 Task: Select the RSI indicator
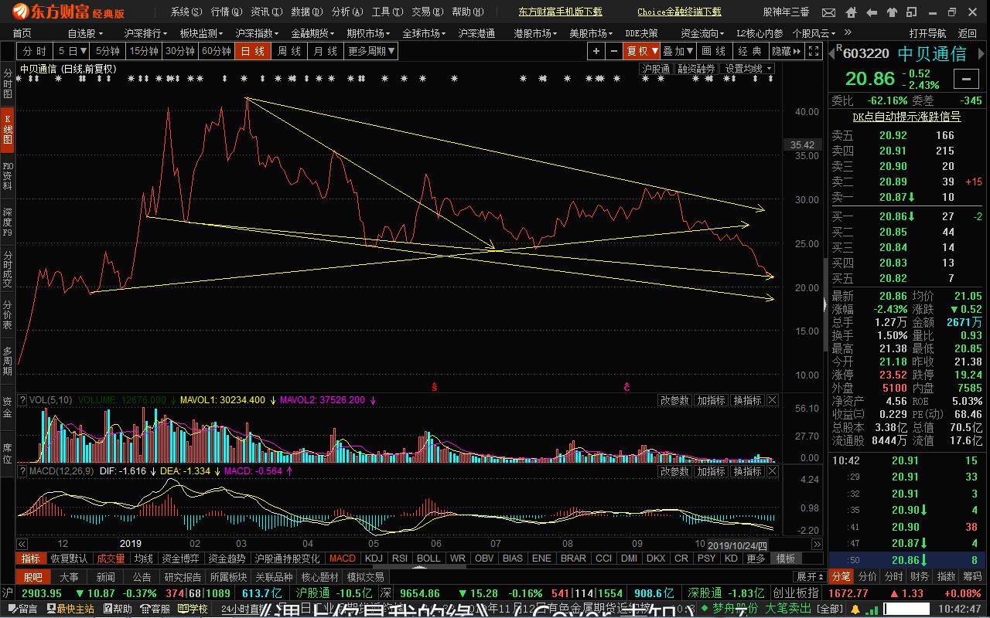click(x=400, y=559)
